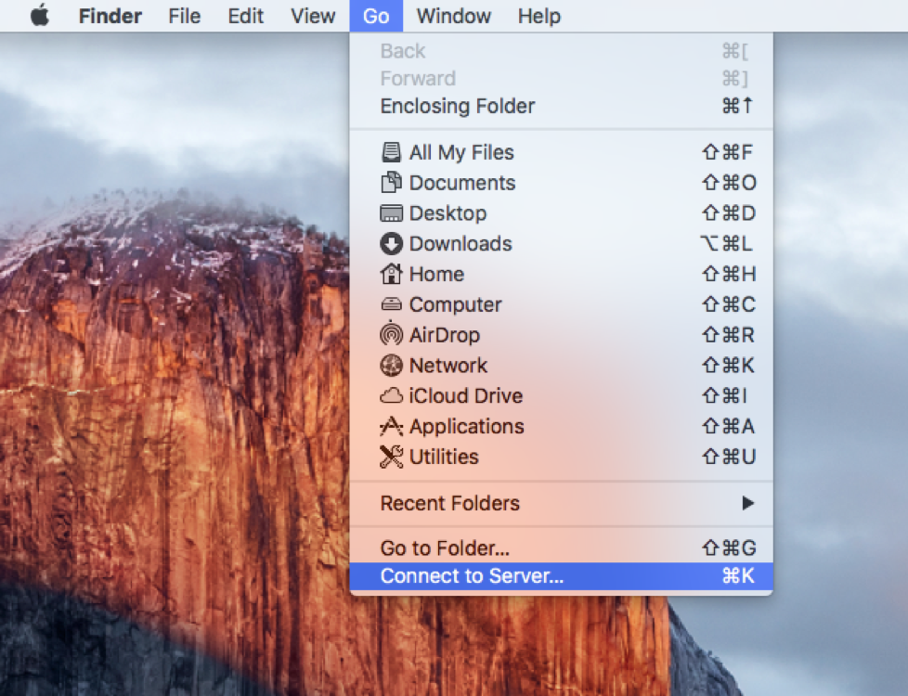Click the All My Files icon
This screenshot has width=908, height=696.
coord(392,152)
